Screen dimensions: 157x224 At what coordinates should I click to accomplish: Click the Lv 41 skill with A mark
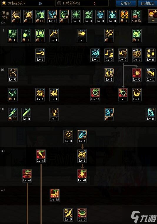point(27,176)
